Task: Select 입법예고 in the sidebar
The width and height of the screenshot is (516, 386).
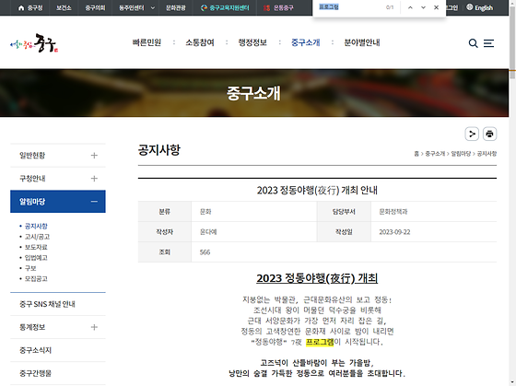Action: tap(36, 258)
